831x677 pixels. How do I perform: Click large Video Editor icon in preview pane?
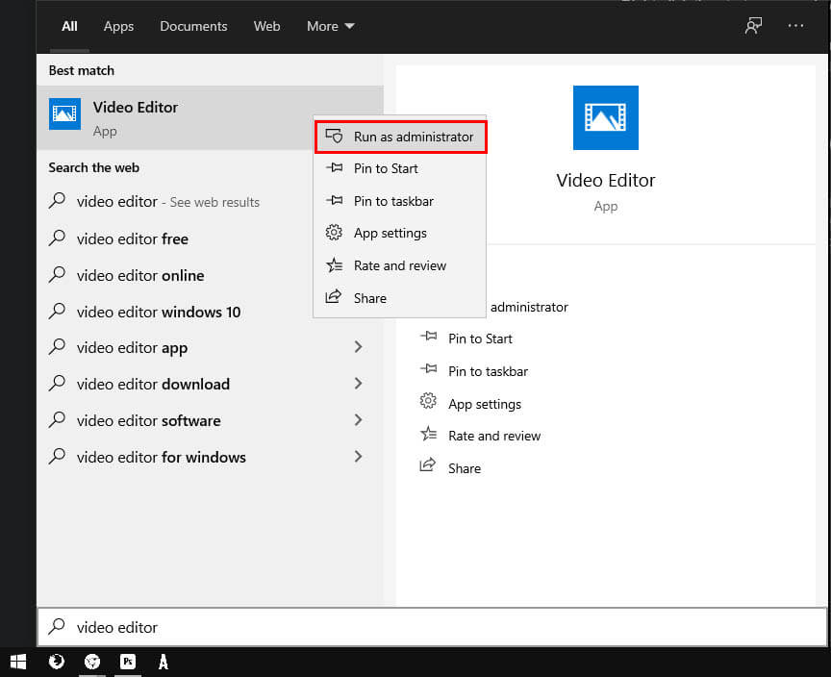(x=605, y=117)
